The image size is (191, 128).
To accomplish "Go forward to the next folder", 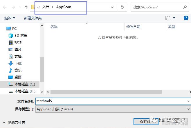I will tap(13, 7).
